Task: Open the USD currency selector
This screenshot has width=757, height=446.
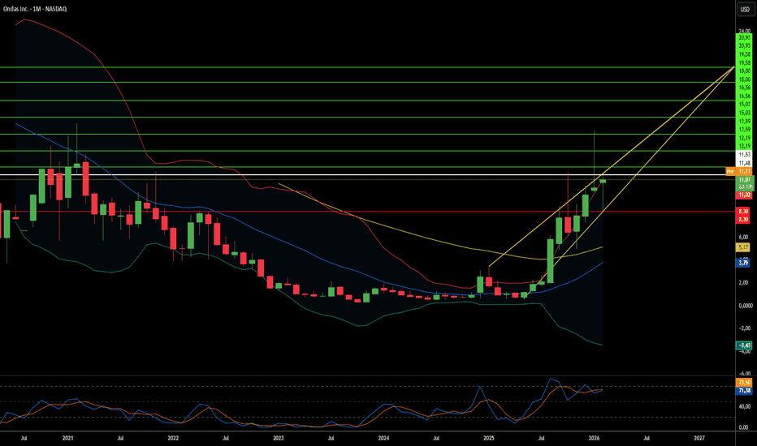Action: pyautogui.click(x=745, y=9)
